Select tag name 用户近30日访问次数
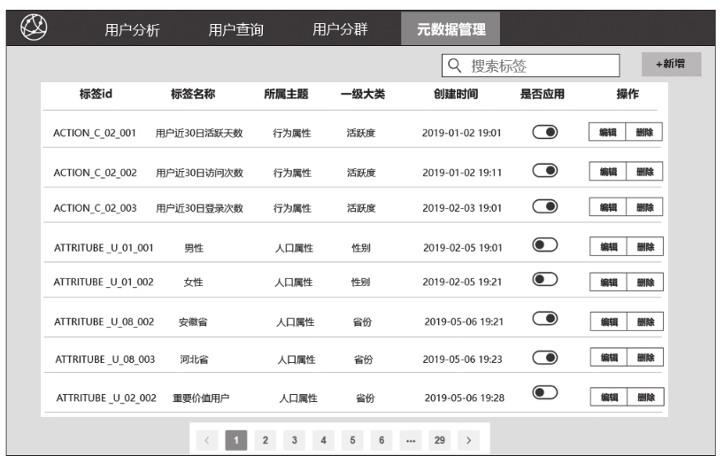Image resolution: width=724 pixels, height=464 pixels. (199, 173)
